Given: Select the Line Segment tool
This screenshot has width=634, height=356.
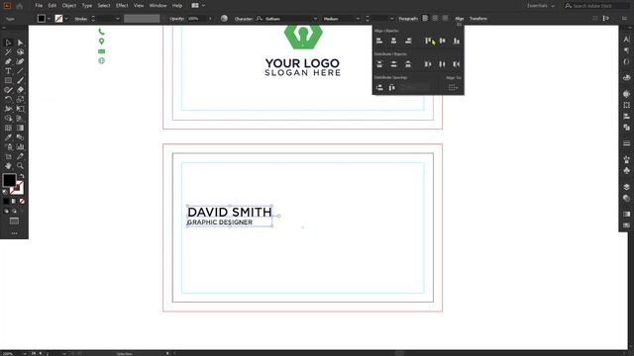Looking at the screenshot, I should [x=20, y=71].
